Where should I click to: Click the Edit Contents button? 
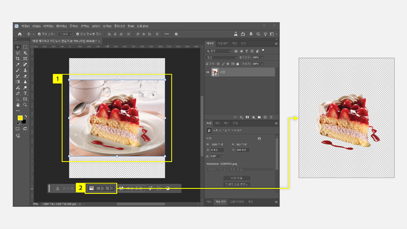tap(237, 178)
